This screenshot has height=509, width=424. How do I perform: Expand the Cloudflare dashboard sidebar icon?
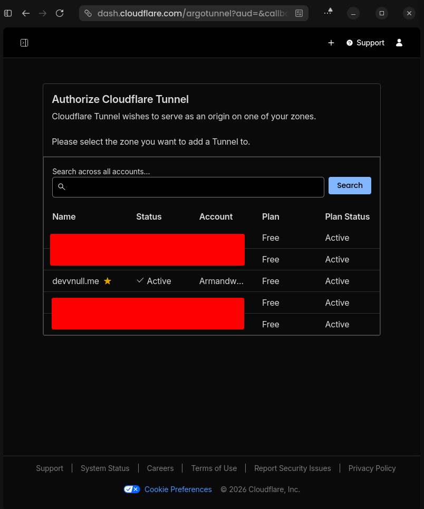pos(24,43)
